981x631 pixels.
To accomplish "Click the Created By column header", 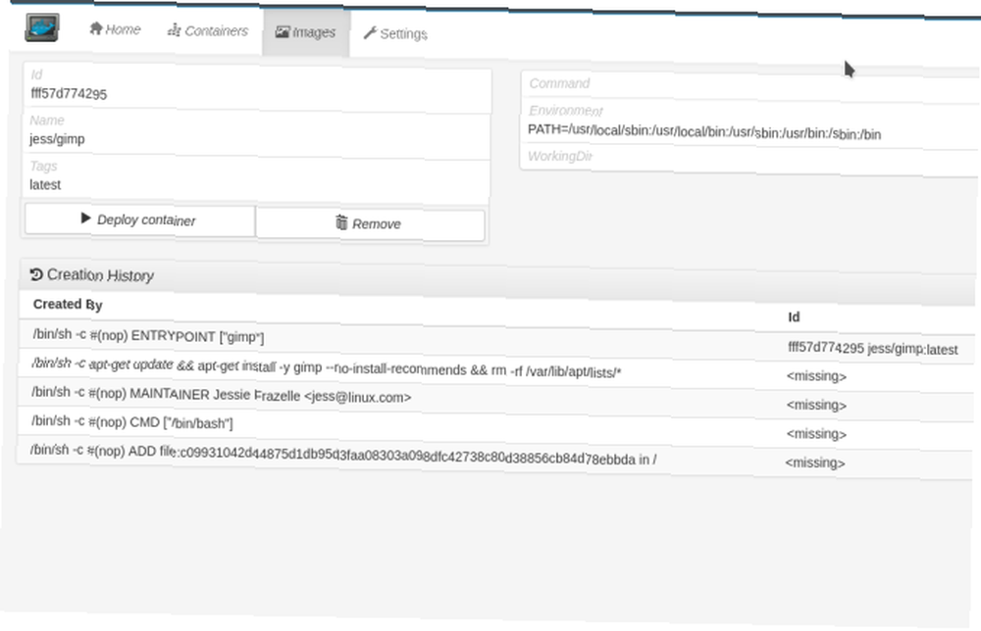I will click(68, 305).
